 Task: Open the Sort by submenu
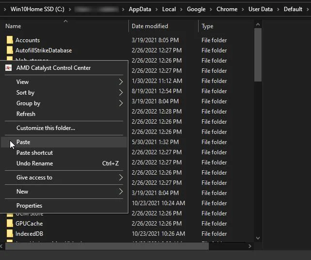coord(64,93)
